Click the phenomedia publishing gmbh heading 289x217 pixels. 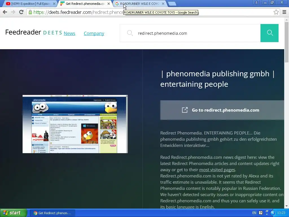coord(218,79)
